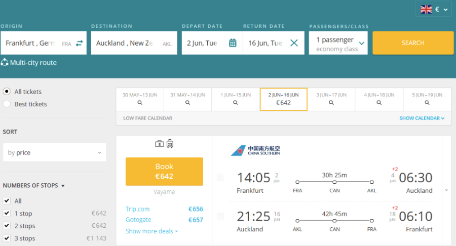Click the hand luggage 8kg icon
This screenshot has width=456, height=246.
click(x=160, y=143)
